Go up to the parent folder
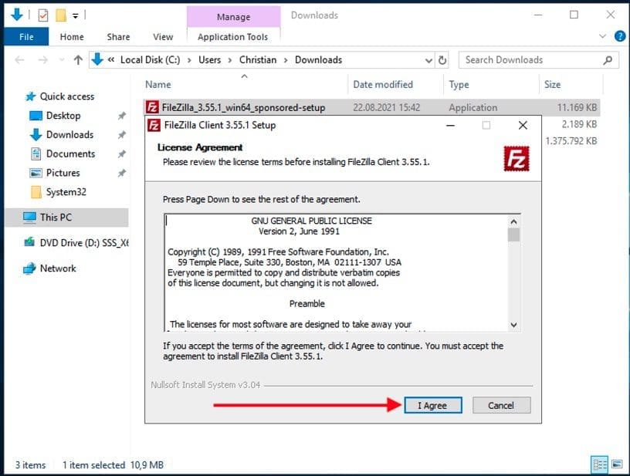630x476 pixels. 78,59
